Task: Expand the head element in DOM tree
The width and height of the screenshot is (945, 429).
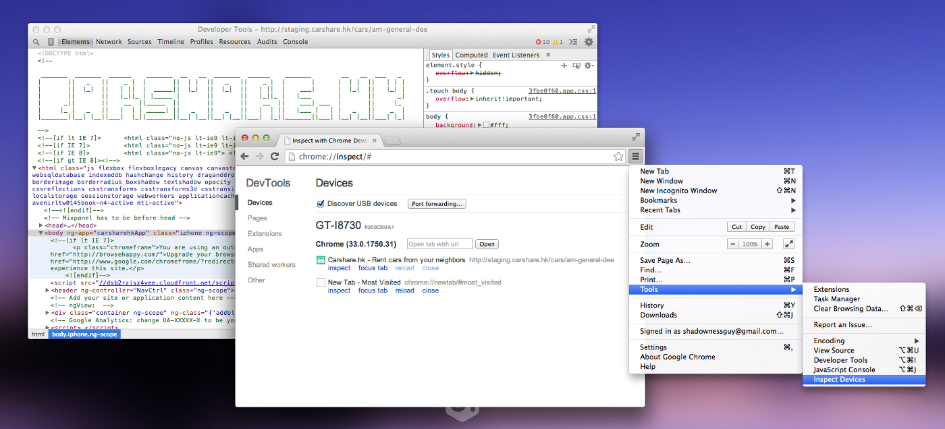Action: [41, 226]
